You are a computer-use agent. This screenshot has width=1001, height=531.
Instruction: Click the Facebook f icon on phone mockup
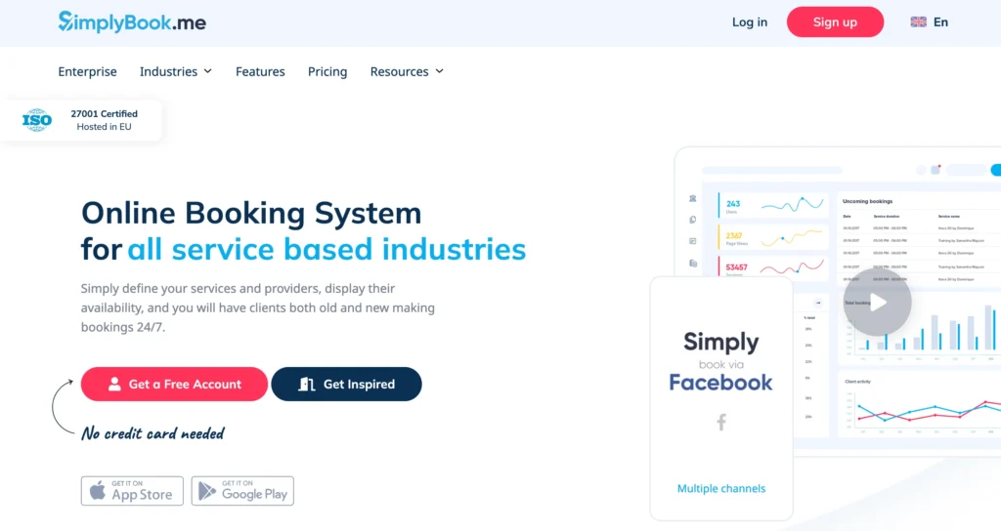tap(721, 422)
